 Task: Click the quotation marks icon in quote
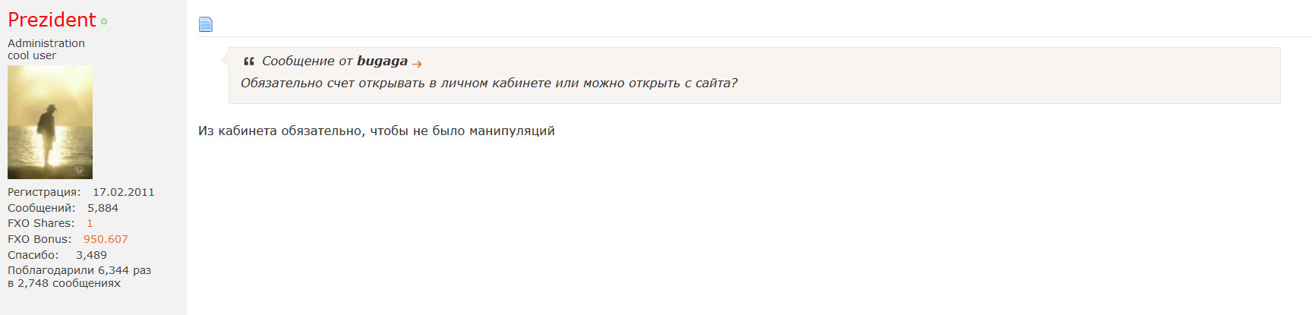pos(249,61)
